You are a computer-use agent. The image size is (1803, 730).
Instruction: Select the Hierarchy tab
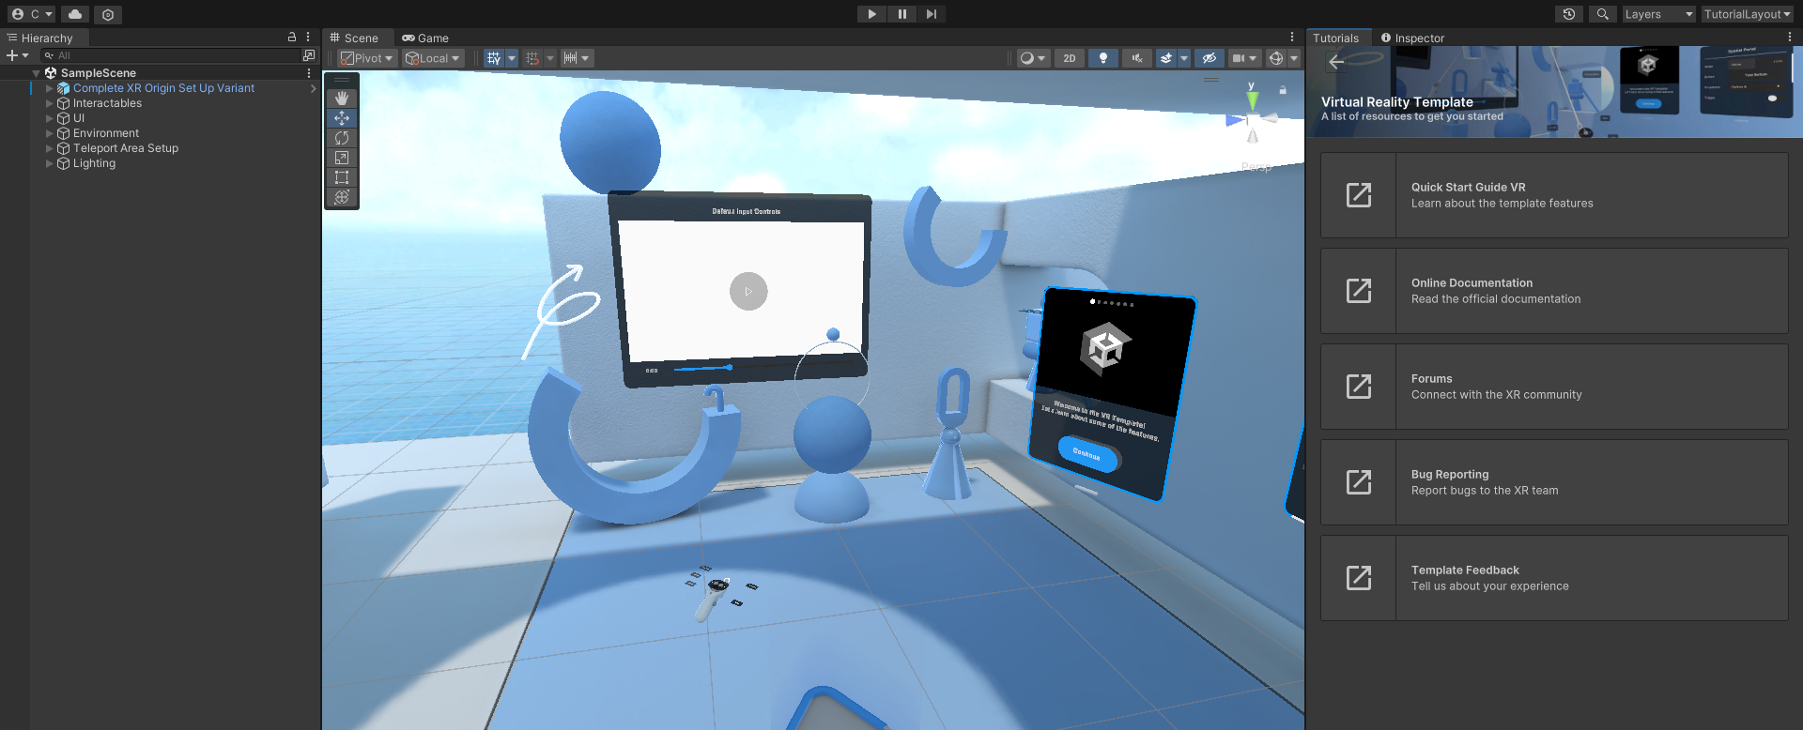pos(39,38)
